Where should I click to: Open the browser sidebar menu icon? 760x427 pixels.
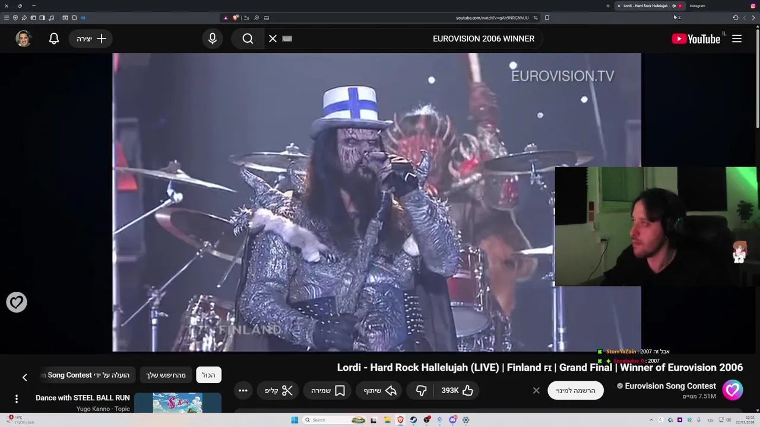(7, 18)
